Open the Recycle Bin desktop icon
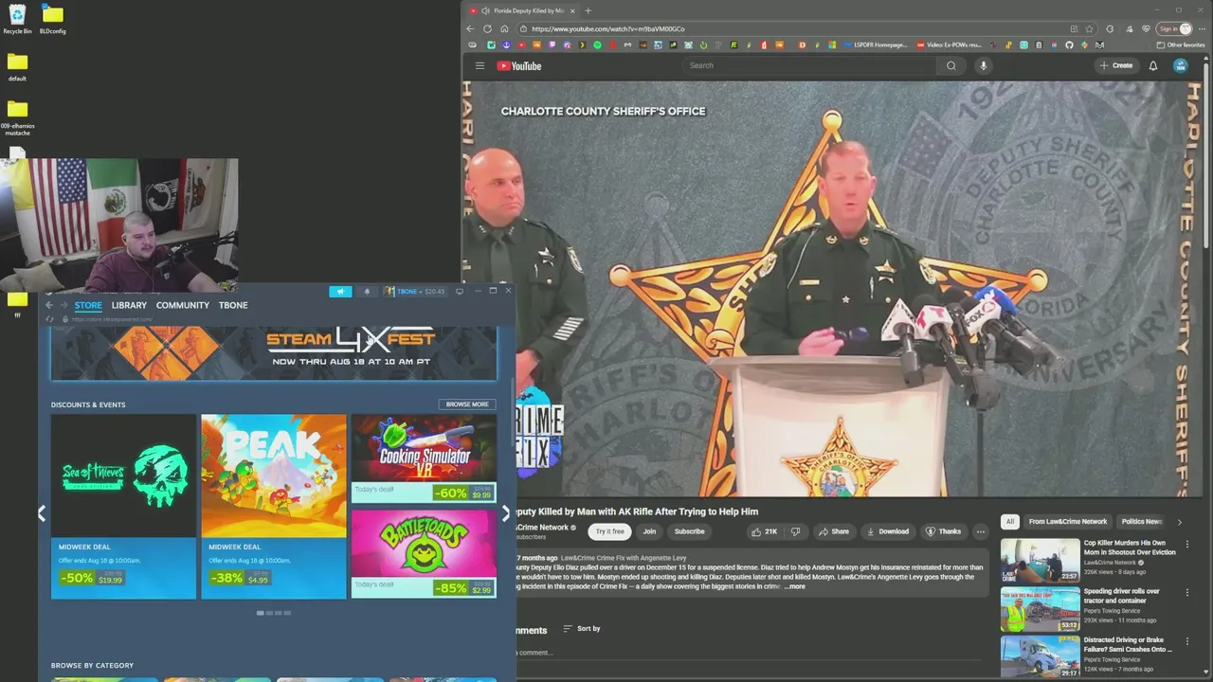 [17, 19]
